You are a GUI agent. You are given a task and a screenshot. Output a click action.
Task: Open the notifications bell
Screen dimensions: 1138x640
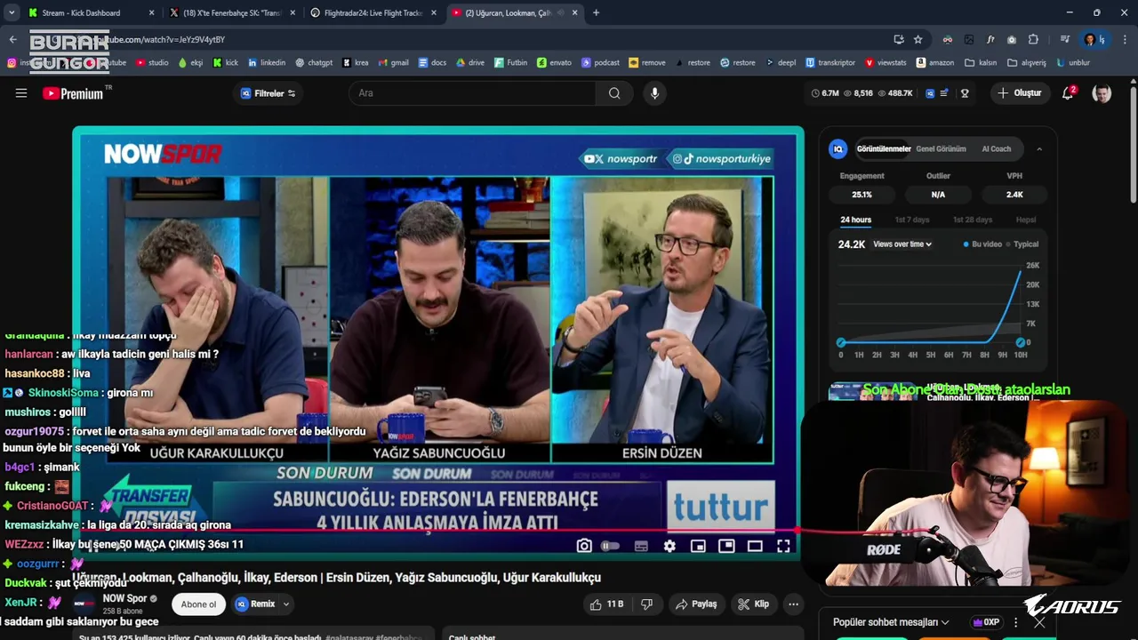(x=1069, y=93)
